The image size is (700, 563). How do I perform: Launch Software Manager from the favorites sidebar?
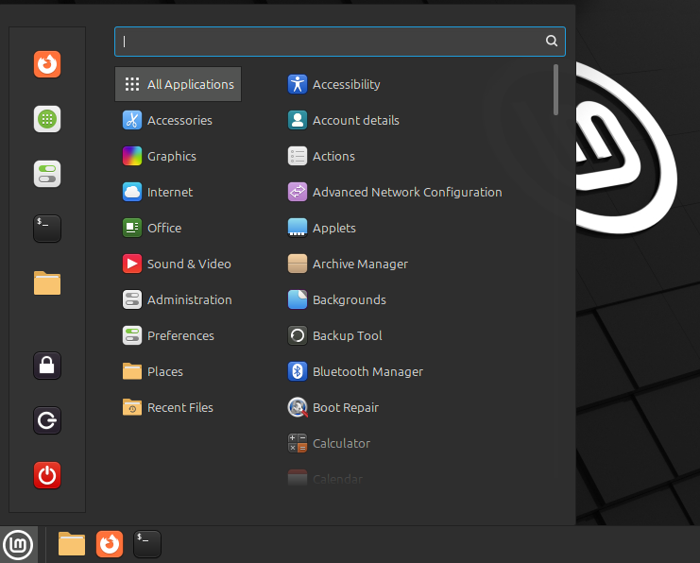(x=47, y=119)
